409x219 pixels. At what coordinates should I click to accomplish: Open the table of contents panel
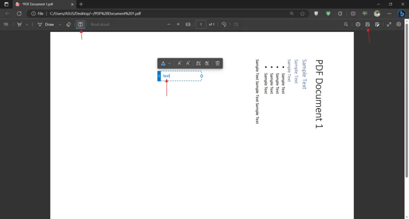tap(6, 24)
